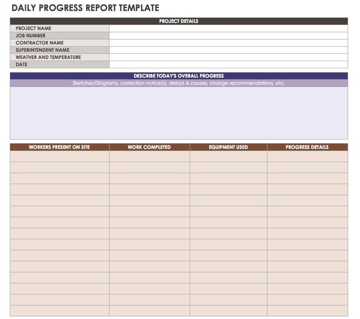Click first empty cell under Workers Present On Site
360x319 pixels.
pyautogui.click(x=59, y=157)
